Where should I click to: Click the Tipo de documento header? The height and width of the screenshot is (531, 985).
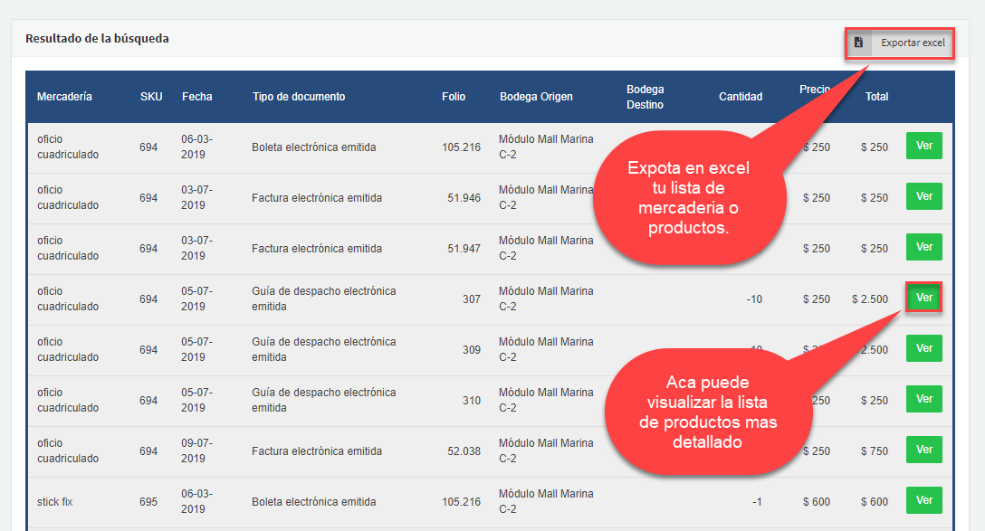[x=299, y=97]
